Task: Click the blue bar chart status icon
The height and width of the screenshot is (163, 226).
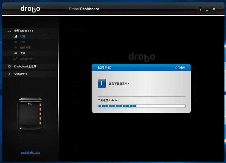Action: [16, 36]
